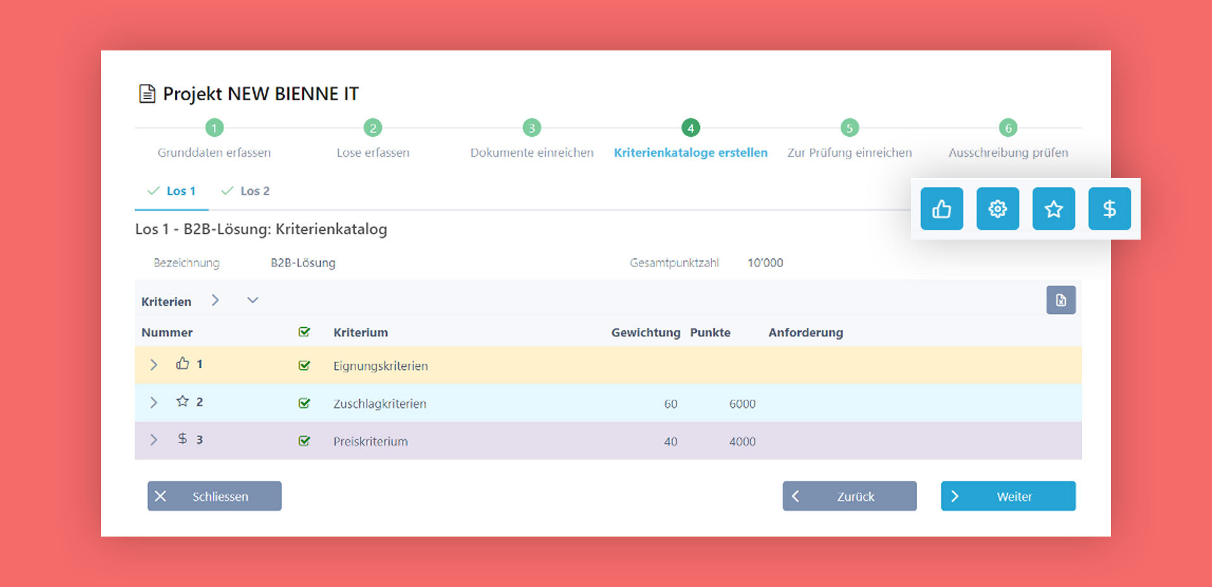
Task: Click the blue star icon button
Action: (x=1054, y=209)
